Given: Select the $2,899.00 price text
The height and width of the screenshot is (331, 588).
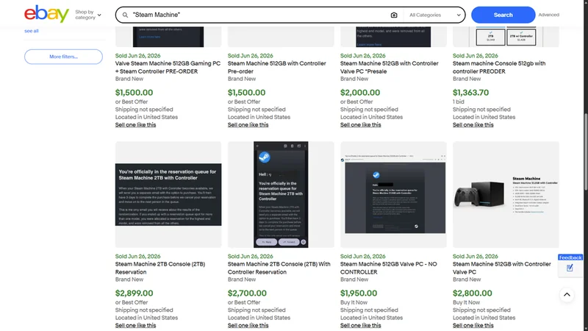Looking at the screenshot, I should pos(134,293).
